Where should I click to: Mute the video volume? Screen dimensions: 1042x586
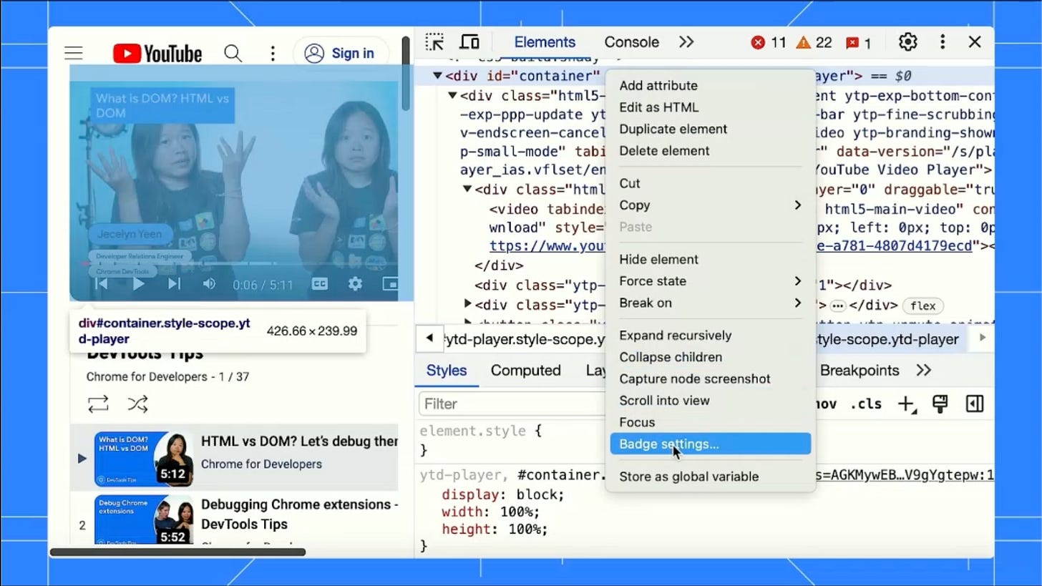tap(209, 284)
